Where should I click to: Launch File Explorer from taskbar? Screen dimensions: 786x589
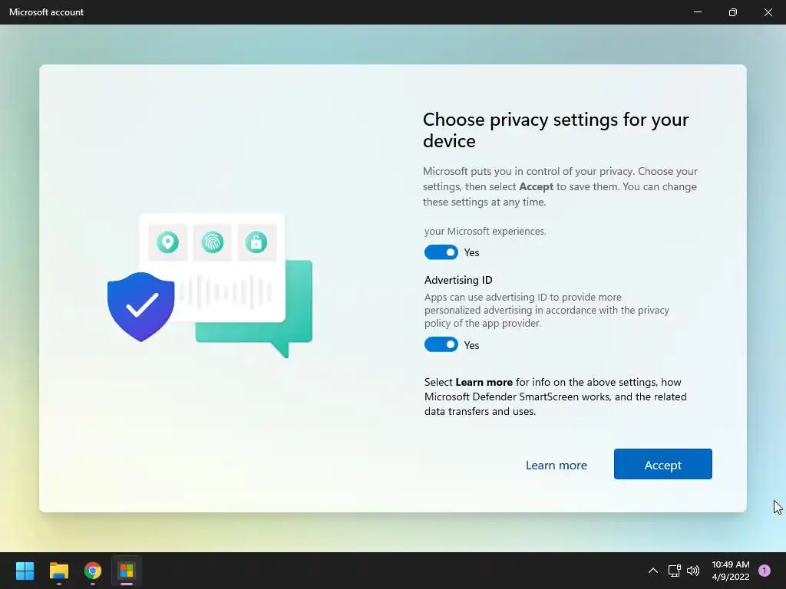[x=59, y=571]
